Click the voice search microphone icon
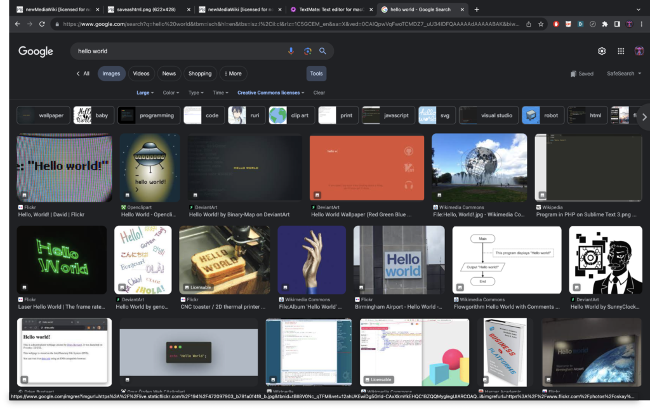Image resolution: width=650 pixels, height=411 pixels. (291, 51)
